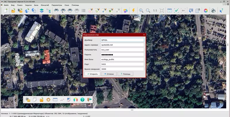
Task: Click the exit door icon in floating panel
Action: (x=89, y=100)
